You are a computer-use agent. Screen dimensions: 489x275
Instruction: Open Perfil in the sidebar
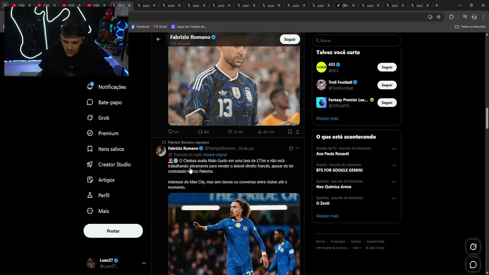(98, 195)
